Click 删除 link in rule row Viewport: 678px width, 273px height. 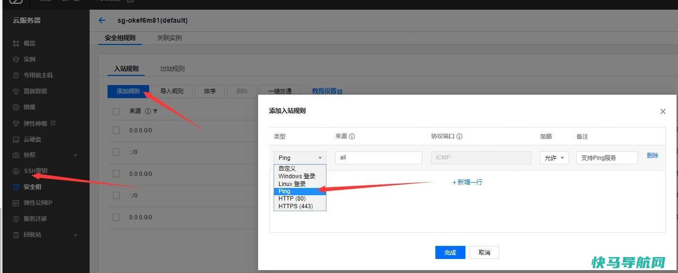(x=652, y=156)
